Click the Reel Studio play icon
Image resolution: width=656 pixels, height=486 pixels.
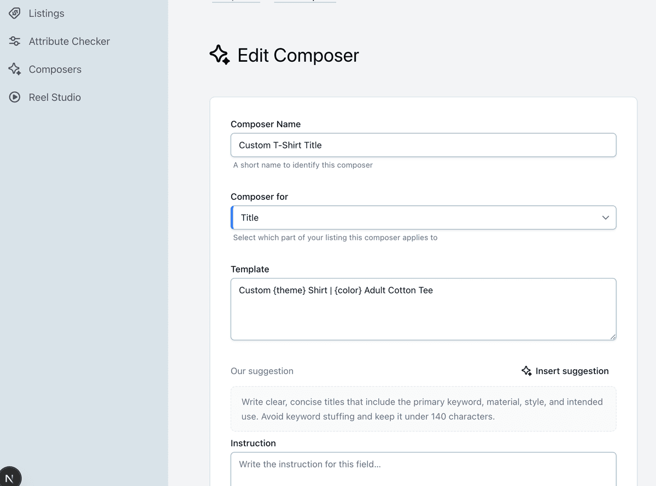14,97
